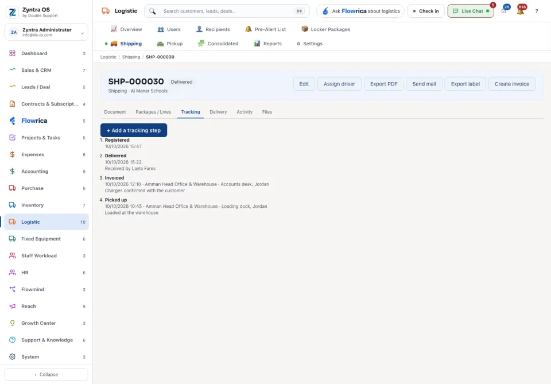This screenshot has height=384, width=551.
Task: Click the Zyntra OS logo
Action: tap(12, 12)
